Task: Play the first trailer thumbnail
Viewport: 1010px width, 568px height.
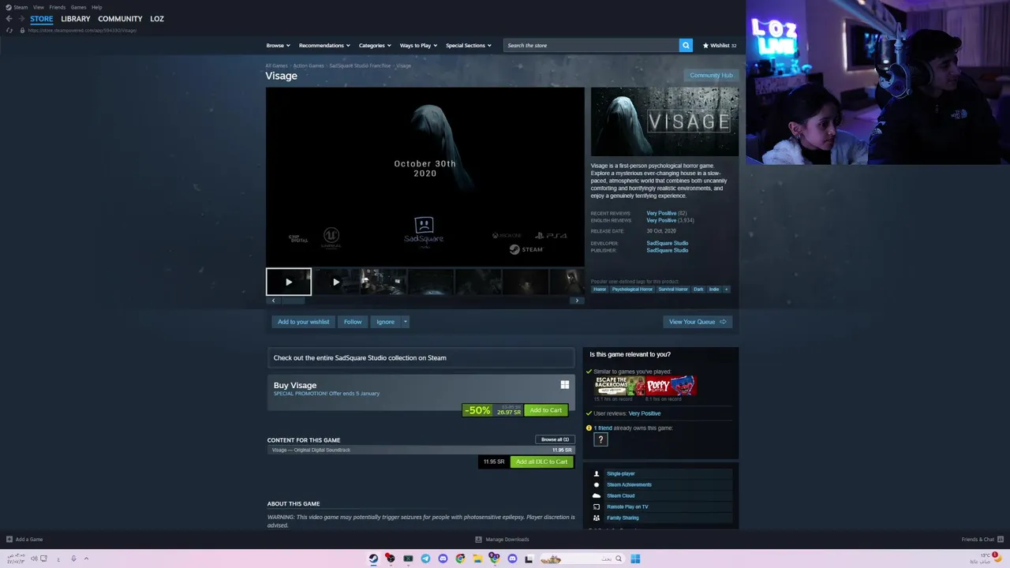Action: tap(289, 282)
